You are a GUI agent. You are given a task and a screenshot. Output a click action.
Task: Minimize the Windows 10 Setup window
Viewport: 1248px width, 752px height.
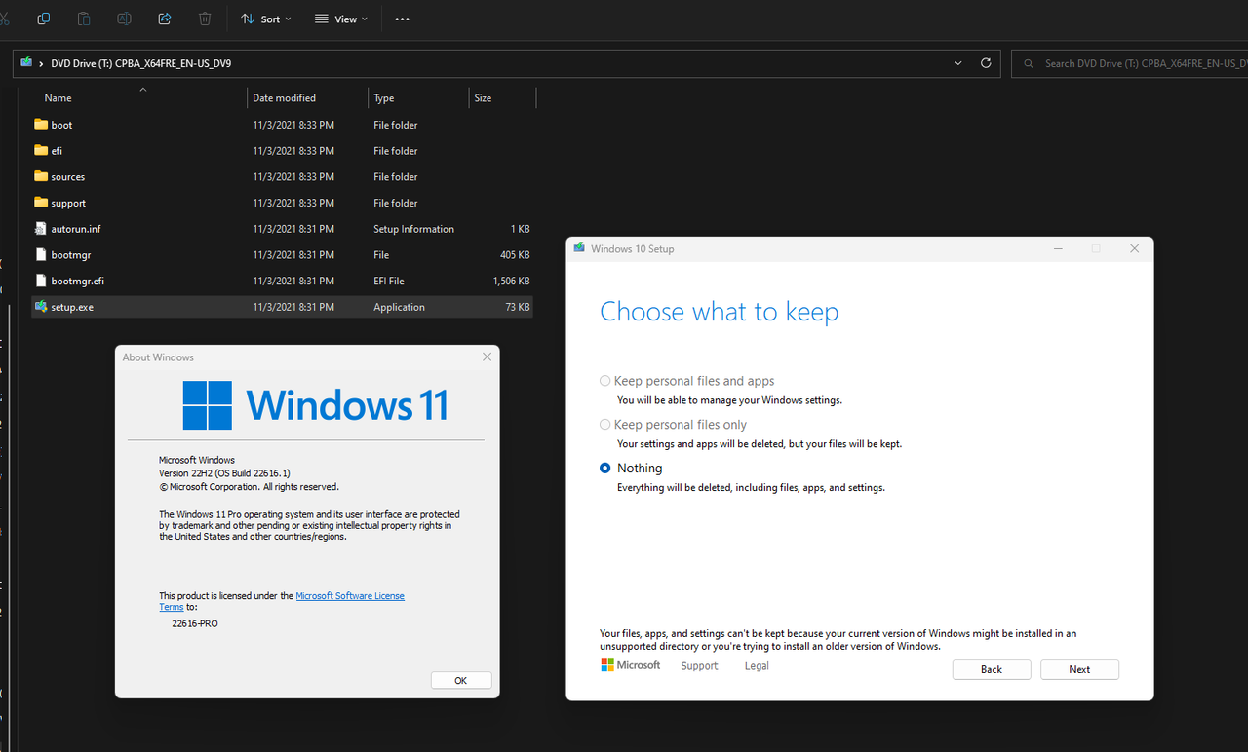coord(1059,249)
